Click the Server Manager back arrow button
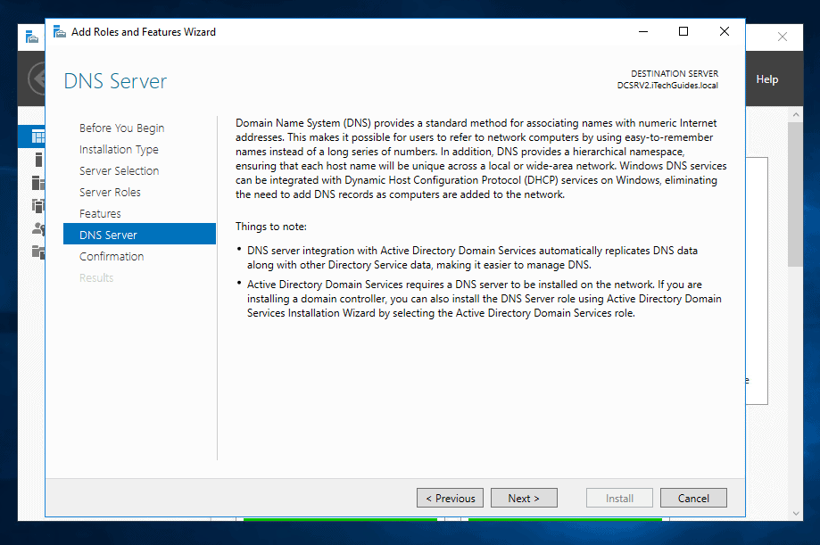Screen dimensions: 820x545 (x=37, y=78)
